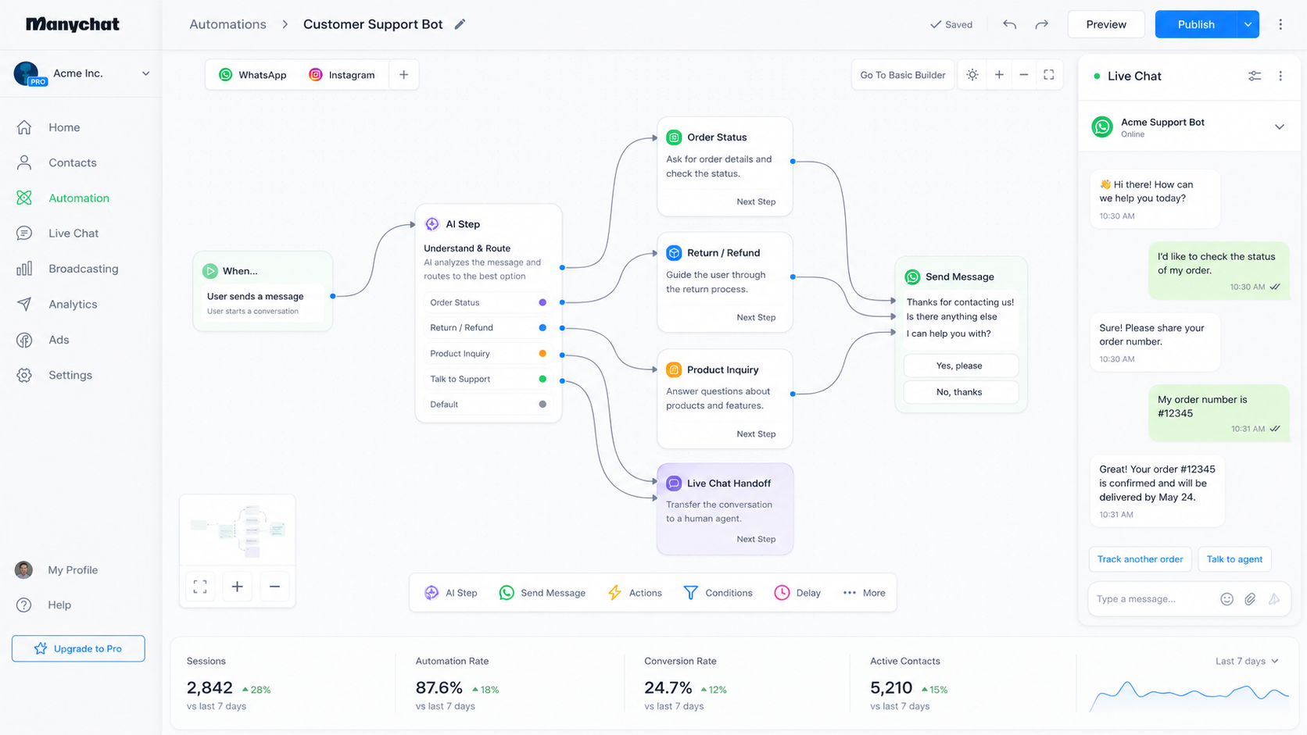The height and width of the screenshot is (735, 1307).
Task: Toggle canvas brightness sun icon
Action: 972,75
